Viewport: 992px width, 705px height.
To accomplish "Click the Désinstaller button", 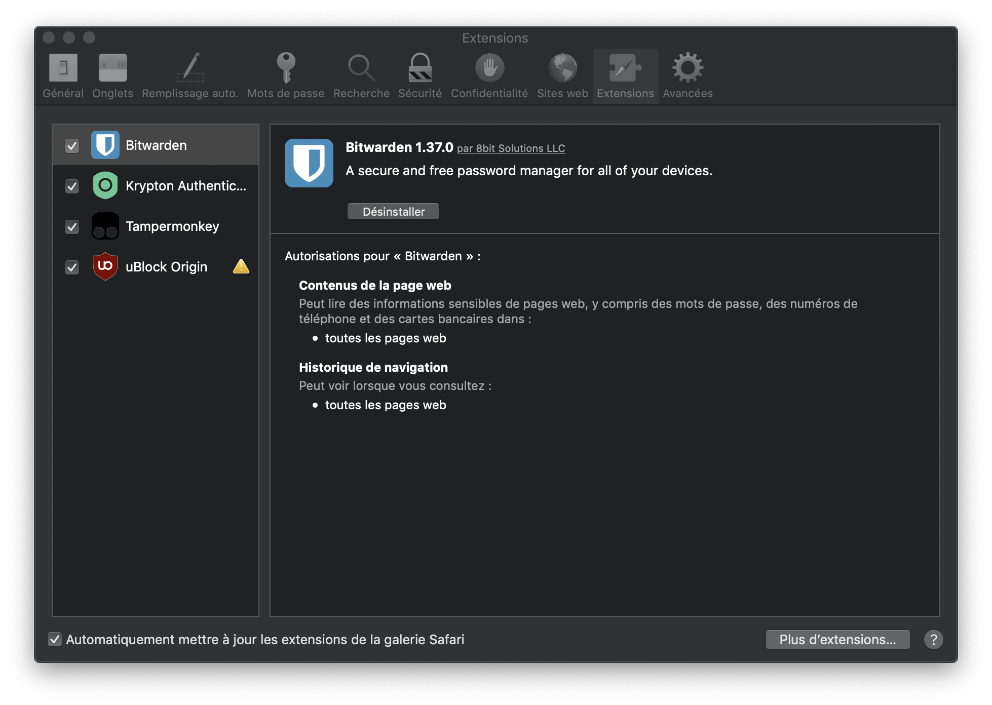I will click(x=394, y=211).
